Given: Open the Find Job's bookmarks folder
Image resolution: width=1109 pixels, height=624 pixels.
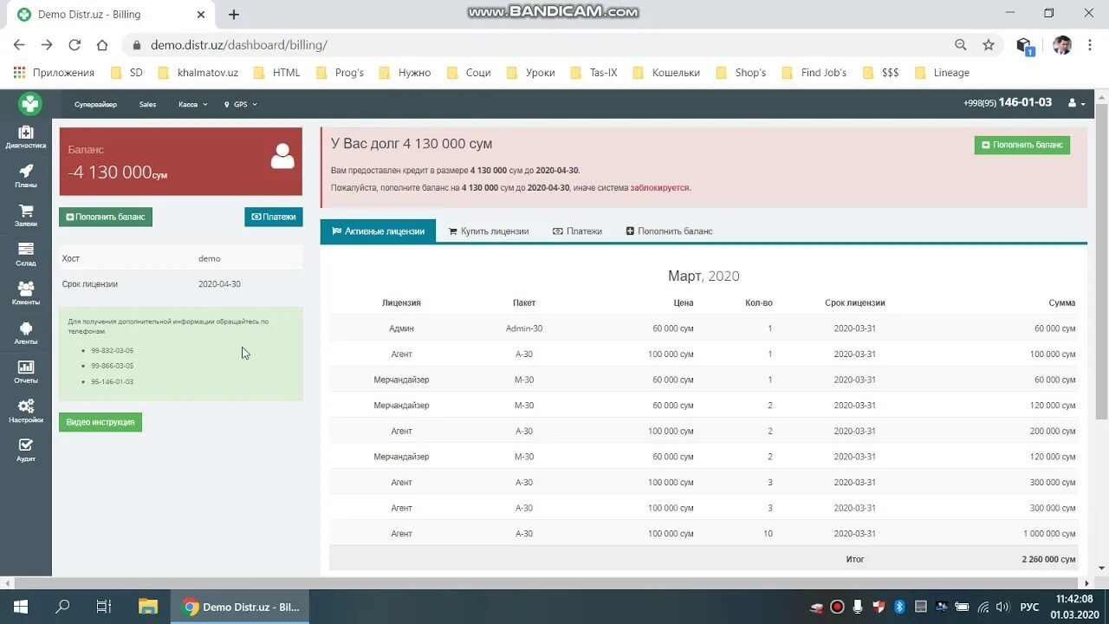Looking at the screenshot, I should click(814, 73).
